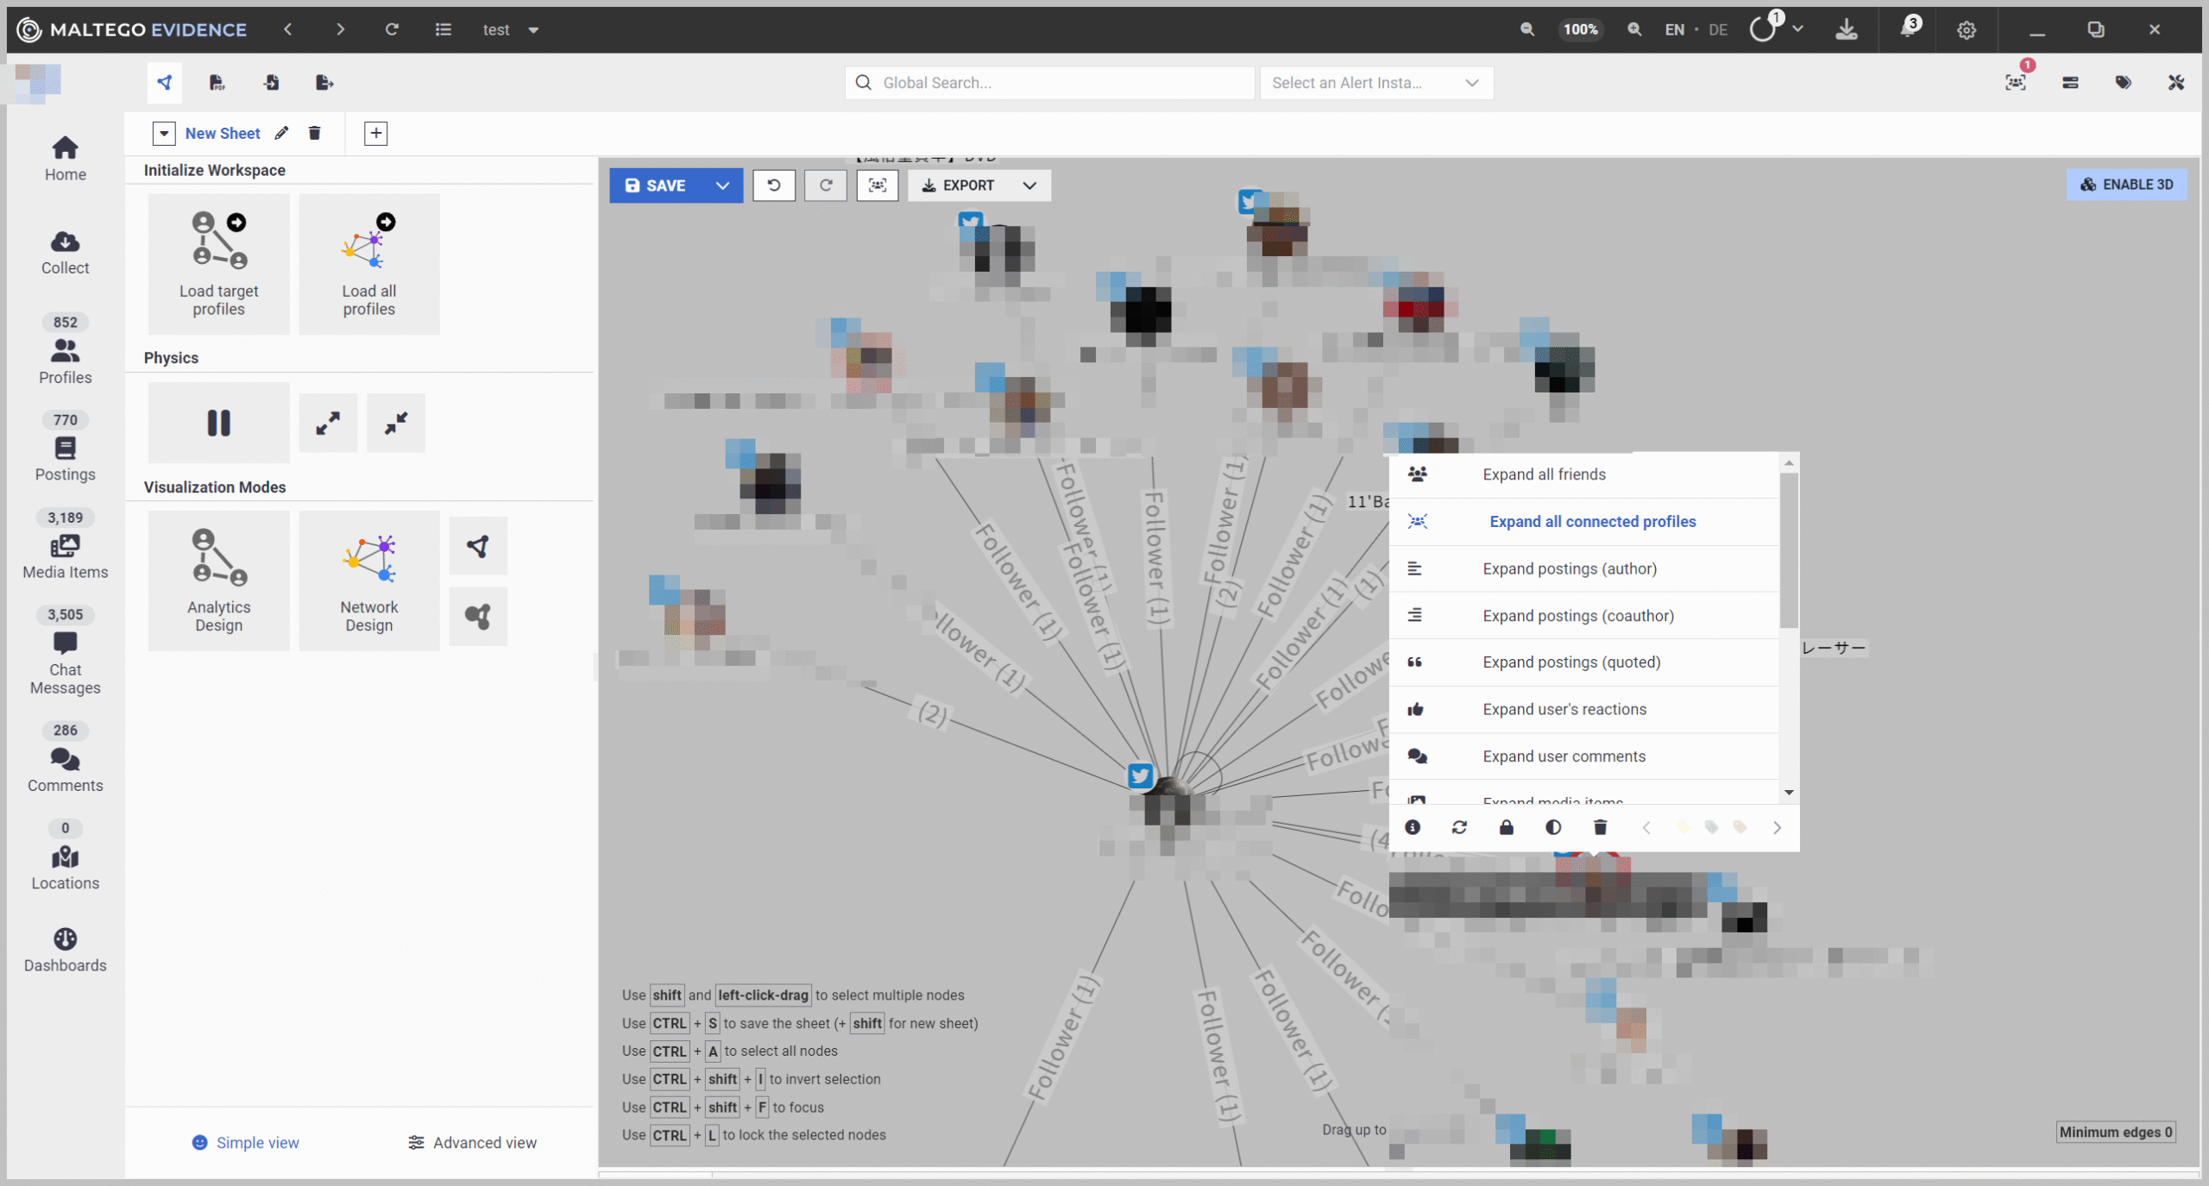
Task: Add a new sheet with plus button
Action: click(x=375, y=133)
